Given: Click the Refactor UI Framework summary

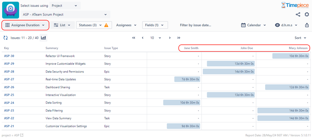Looking at the screenshot, I should (x=60, y=56).
